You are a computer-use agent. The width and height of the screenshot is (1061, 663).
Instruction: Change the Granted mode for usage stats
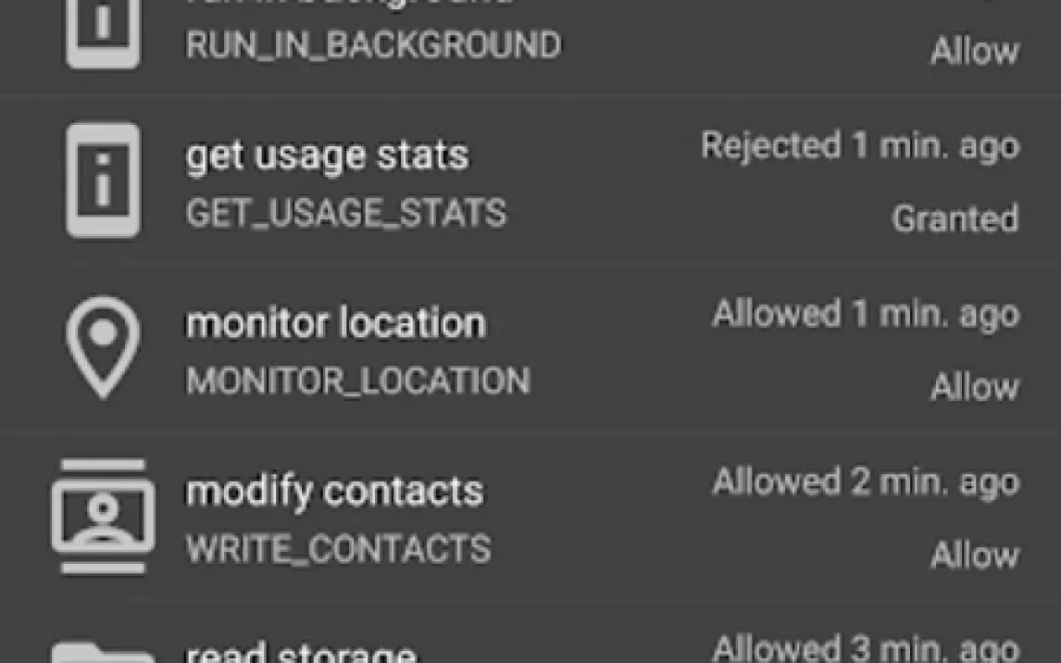(955, 219)
